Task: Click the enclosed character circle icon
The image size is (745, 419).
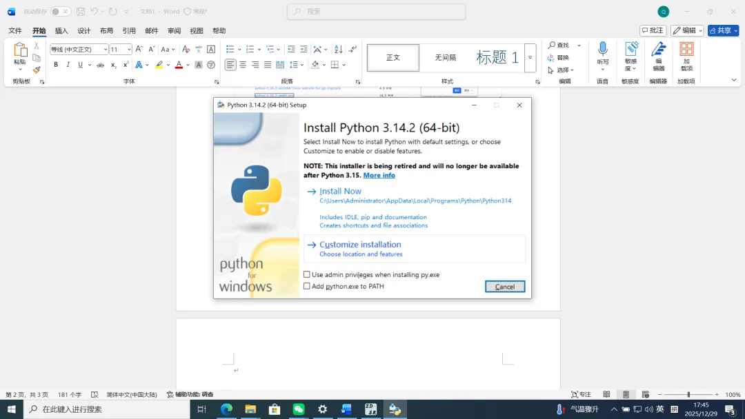Action: [x=211, y=65]
